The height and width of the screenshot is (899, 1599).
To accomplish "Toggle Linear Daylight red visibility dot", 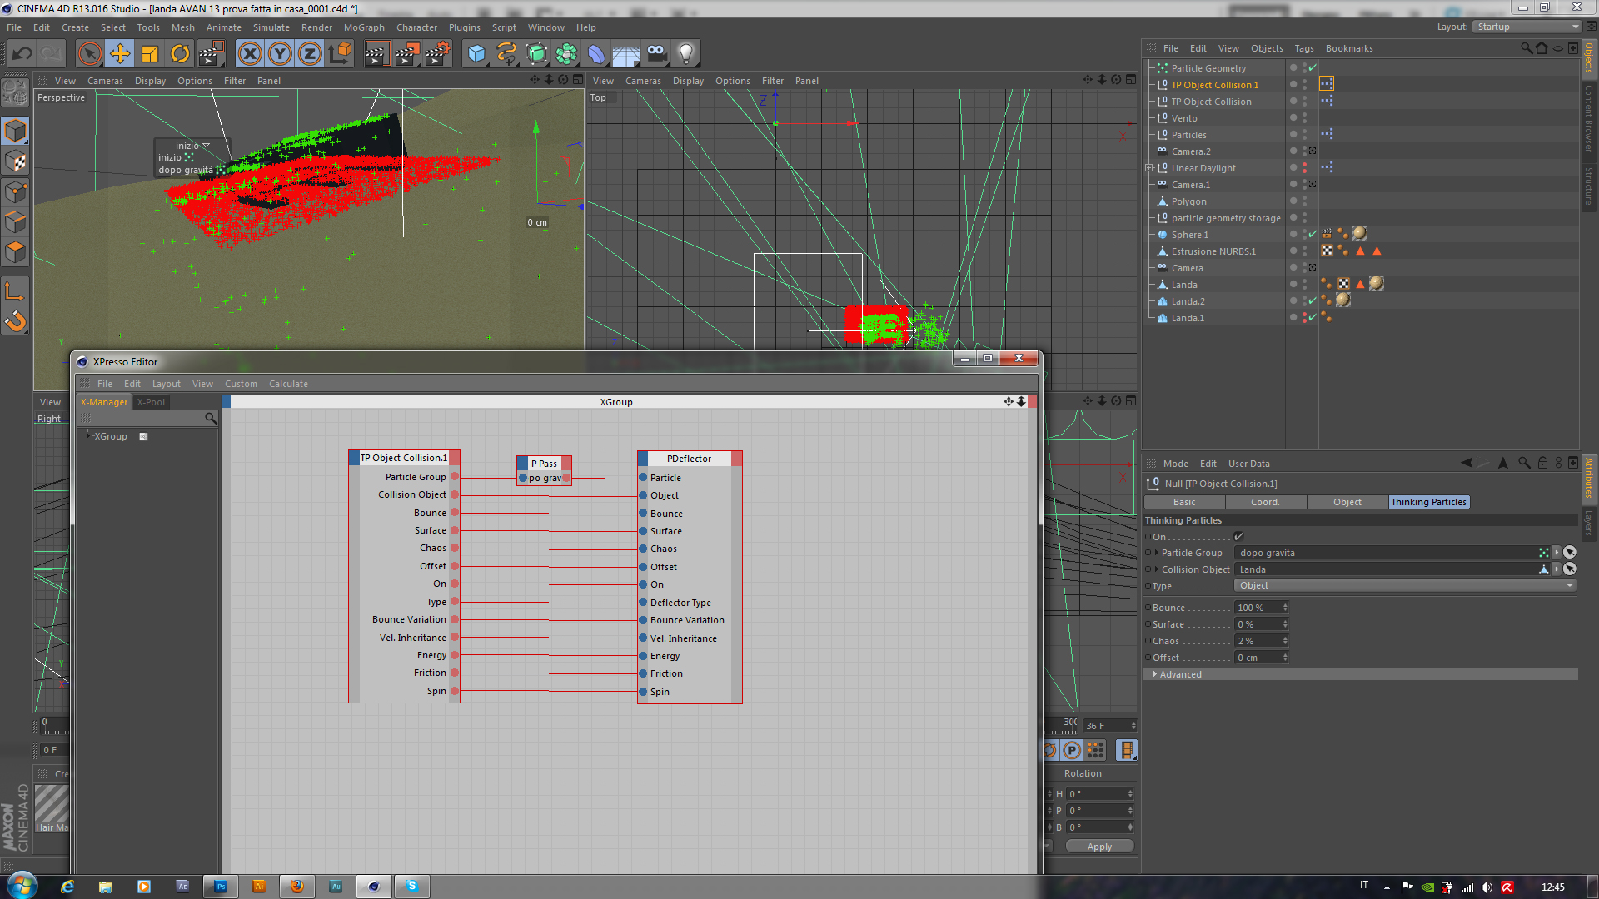I will coord(1304,166).
